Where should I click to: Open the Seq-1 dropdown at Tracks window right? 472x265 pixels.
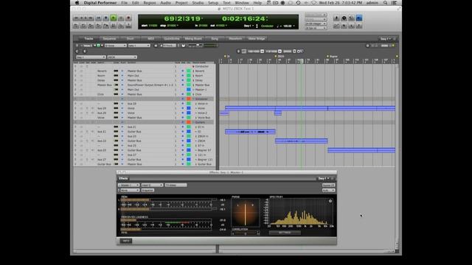(385, 39)
